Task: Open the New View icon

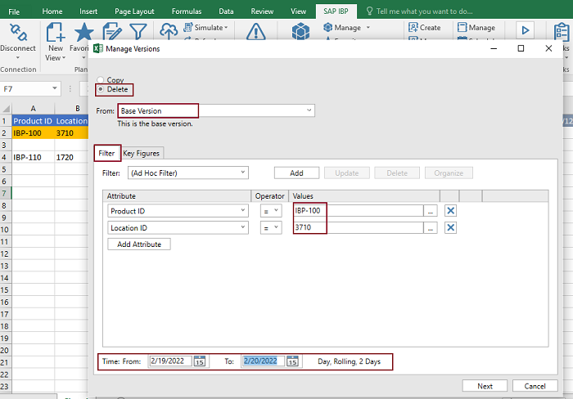Action: tap(56, 32)
